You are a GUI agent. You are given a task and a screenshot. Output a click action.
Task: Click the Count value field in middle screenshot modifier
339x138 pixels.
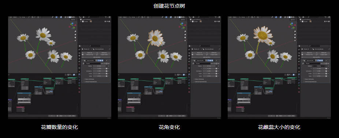pos(209,74)
